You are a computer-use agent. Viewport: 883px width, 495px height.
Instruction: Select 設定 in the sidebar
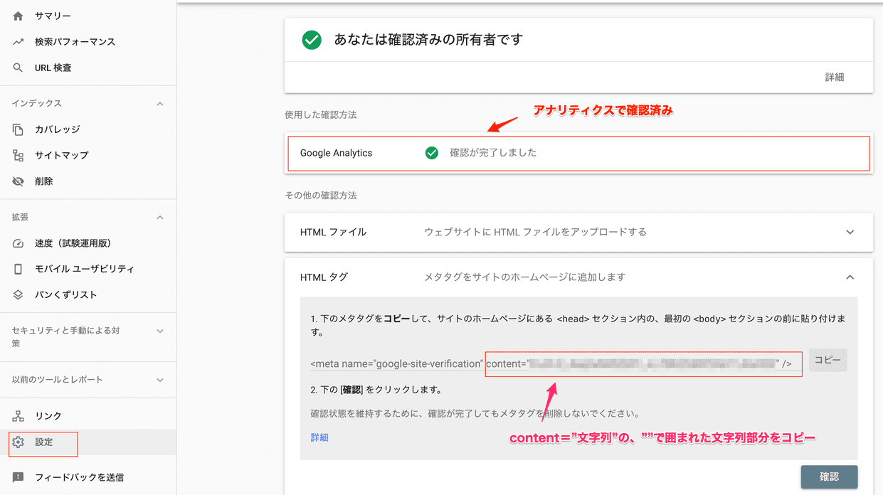coord(43,442)
